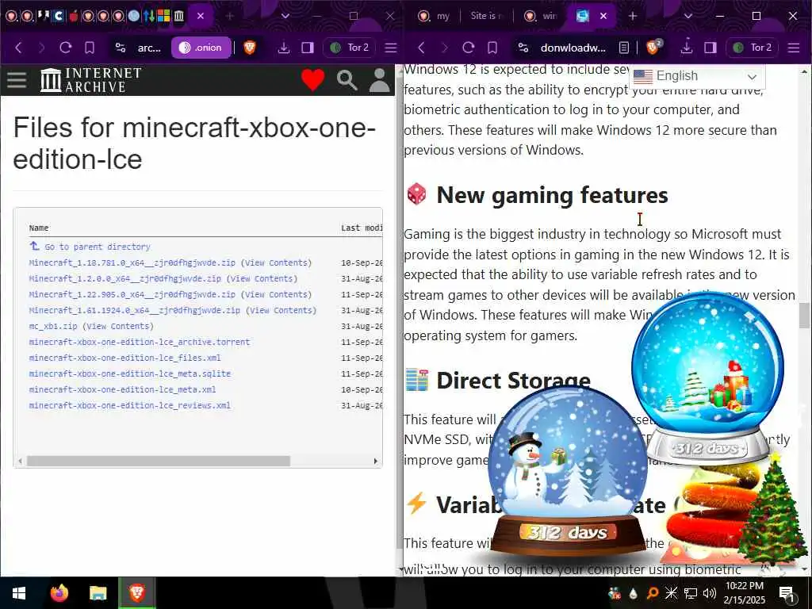The image size is (812, 609).
Task: Go back in the right Brave window
Action: [x=422, y=48]
